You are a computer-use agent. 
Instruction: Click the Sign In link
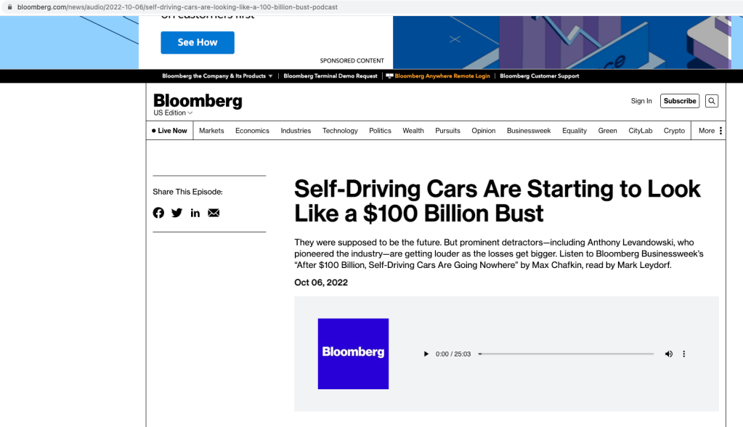641,101
